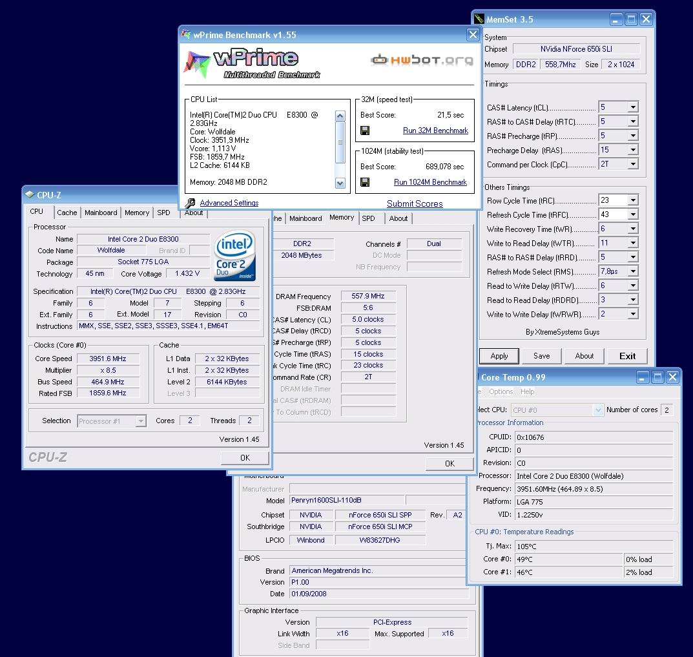This screenshot has height=657, width=693.
Task: Click OK in the CPU-Z Memory window
Action: tap(450, 464)
